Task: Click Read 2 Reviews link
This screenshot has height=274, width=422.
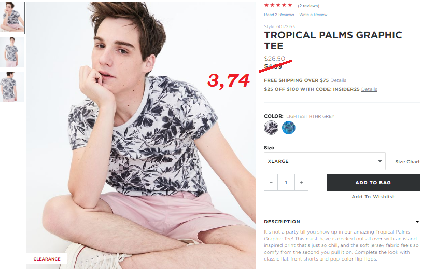Action: [279, 15]
